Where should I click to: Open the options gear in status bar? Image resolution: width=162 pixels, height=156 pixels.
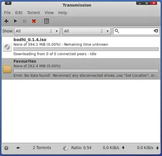(x=6, y=148)
